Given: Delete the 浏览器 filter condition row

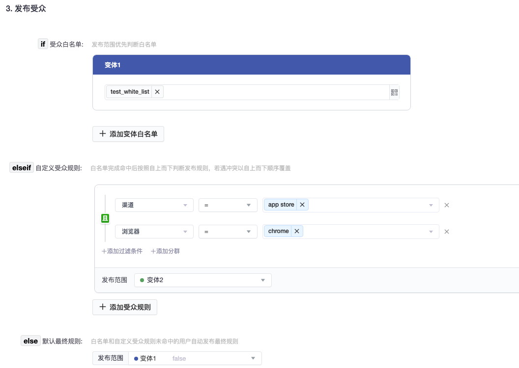Looking at the screenshot, I should click(x=447, y=232).
